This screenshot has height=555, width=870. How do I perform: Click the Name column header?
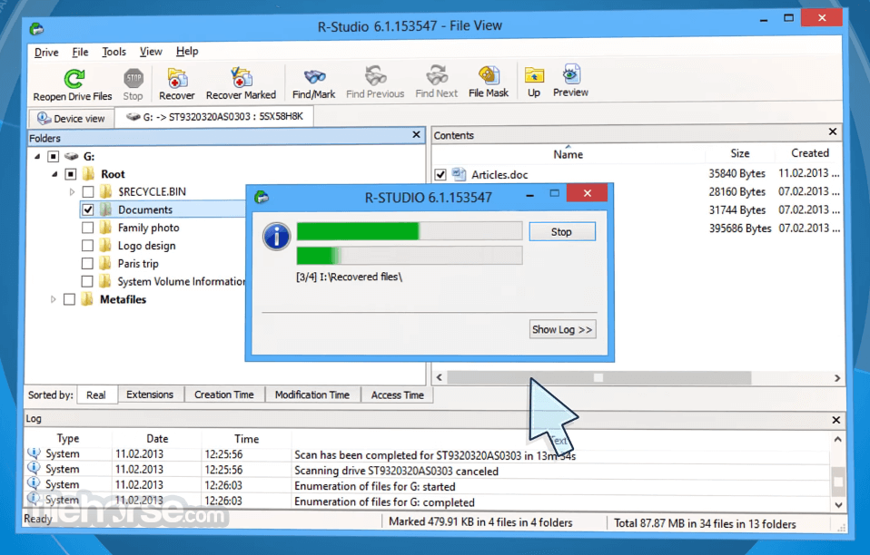click(x=568, y=154)
